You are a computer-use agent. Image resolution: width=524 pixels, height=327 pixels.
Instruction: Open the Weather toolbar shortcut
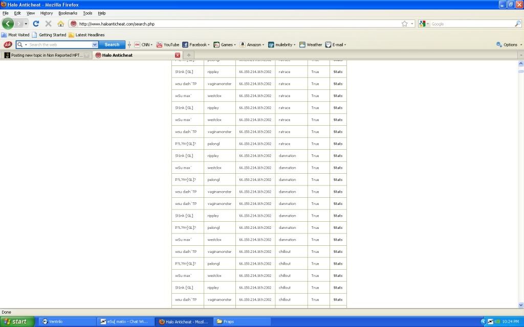click(x=311, y=45)
